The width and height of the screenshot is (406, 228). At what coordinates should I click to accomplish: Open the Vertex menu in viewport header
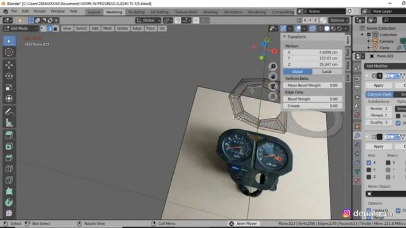122,28
